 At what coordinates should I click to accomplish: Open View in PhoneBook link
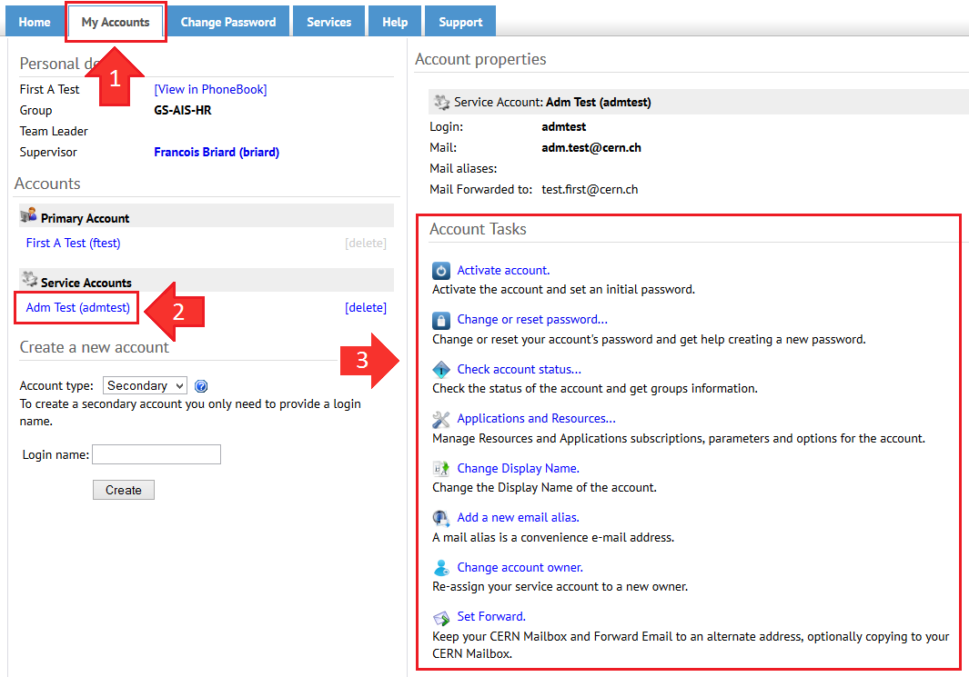[210, 89]
